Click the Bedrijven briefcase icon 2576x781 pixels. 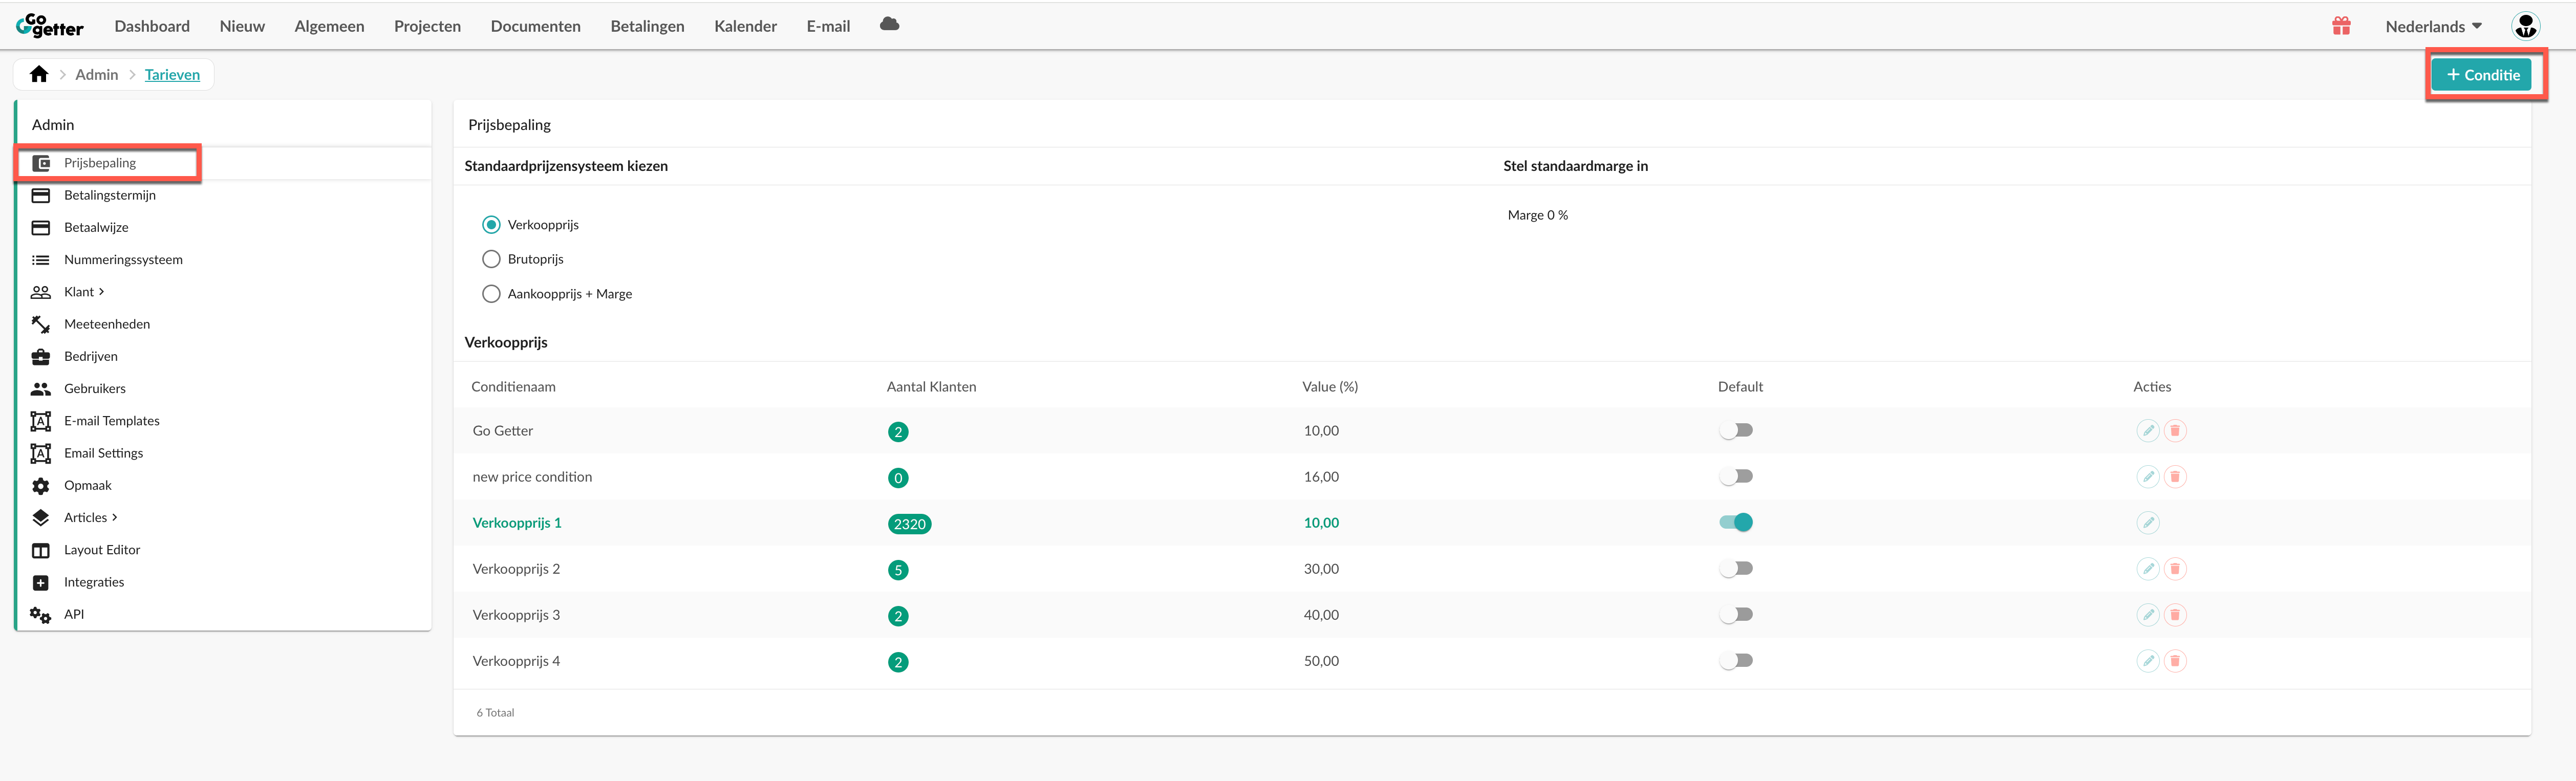coord(40,357)
